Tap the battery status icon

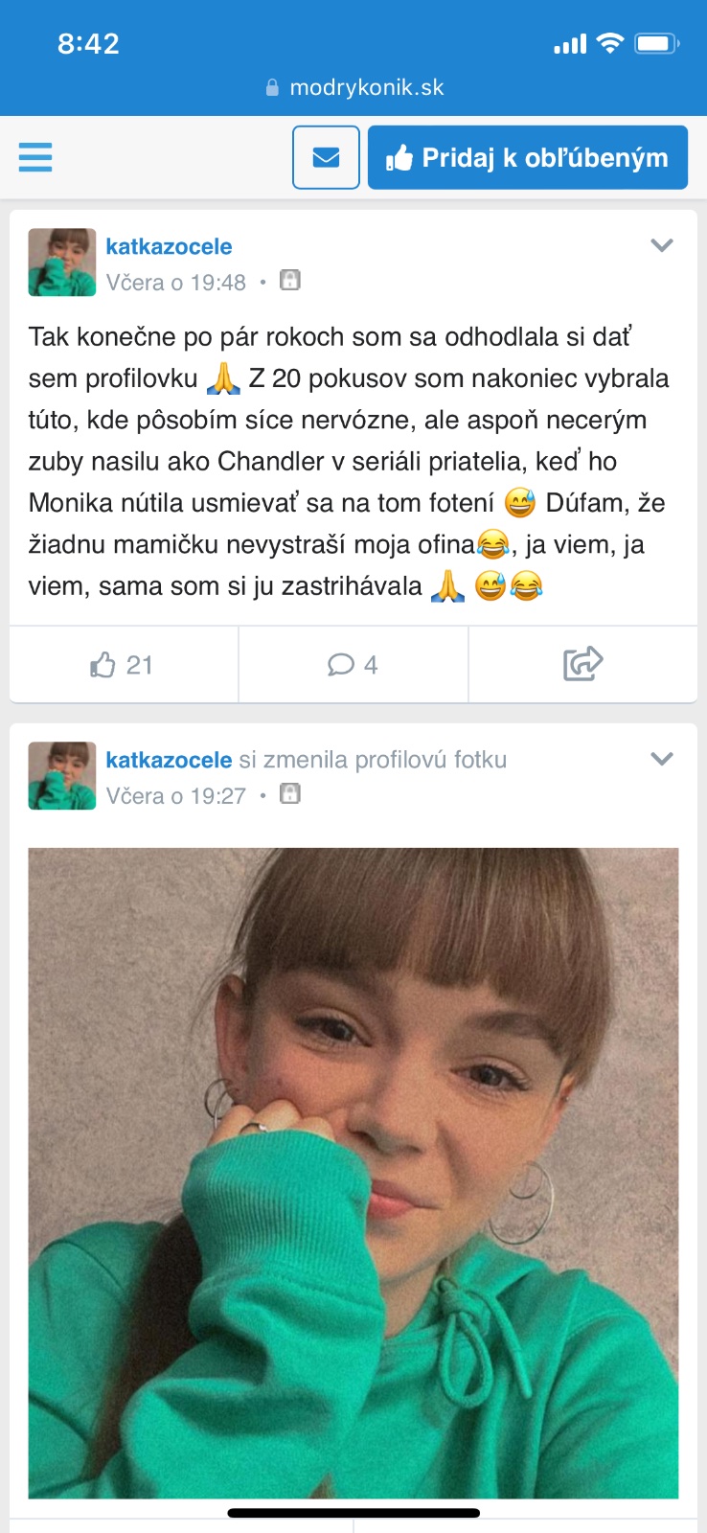657,43
